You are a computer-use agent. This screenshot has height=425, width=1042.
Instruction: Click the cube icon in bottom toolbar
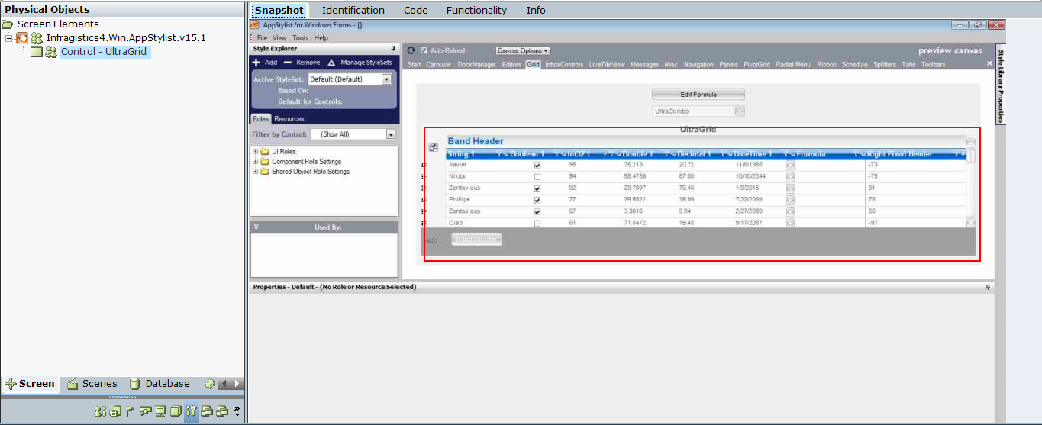click(x=176, y=411)
